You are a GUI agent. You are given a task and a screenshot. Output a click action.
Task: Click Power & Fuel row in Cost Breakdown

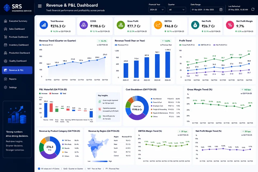(x=165, y=102)
